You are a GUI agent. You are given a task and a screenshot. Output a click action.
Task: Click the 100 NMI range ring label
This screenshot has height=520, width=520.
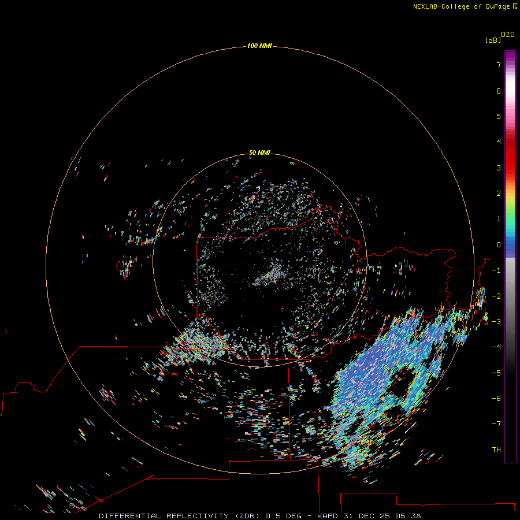(259, 46)
